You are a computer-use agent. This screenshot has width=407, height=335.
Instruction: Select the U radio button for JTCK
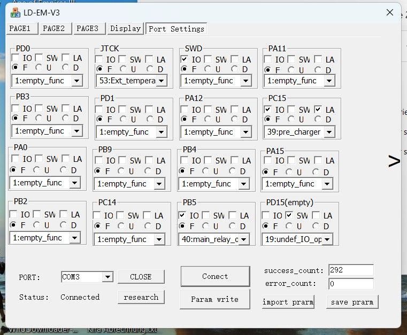(x=124, y=69)
